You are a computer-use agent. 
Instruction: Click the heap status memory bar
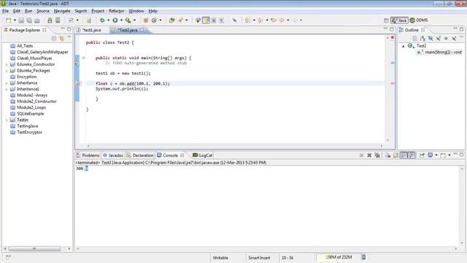coord(339,257)
